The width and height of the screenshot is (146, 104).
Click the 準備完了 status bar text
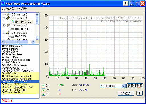tap(7, 101)
